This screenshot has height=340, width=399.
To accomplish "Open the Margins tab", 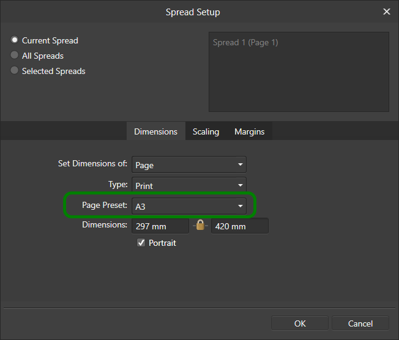I will [250, 131].
